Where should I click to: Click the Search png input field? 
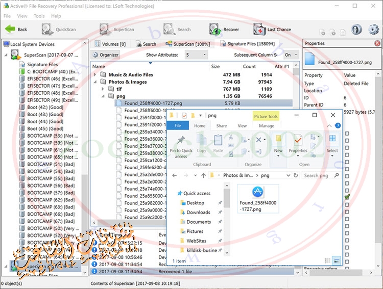click(x=321, y=175)
